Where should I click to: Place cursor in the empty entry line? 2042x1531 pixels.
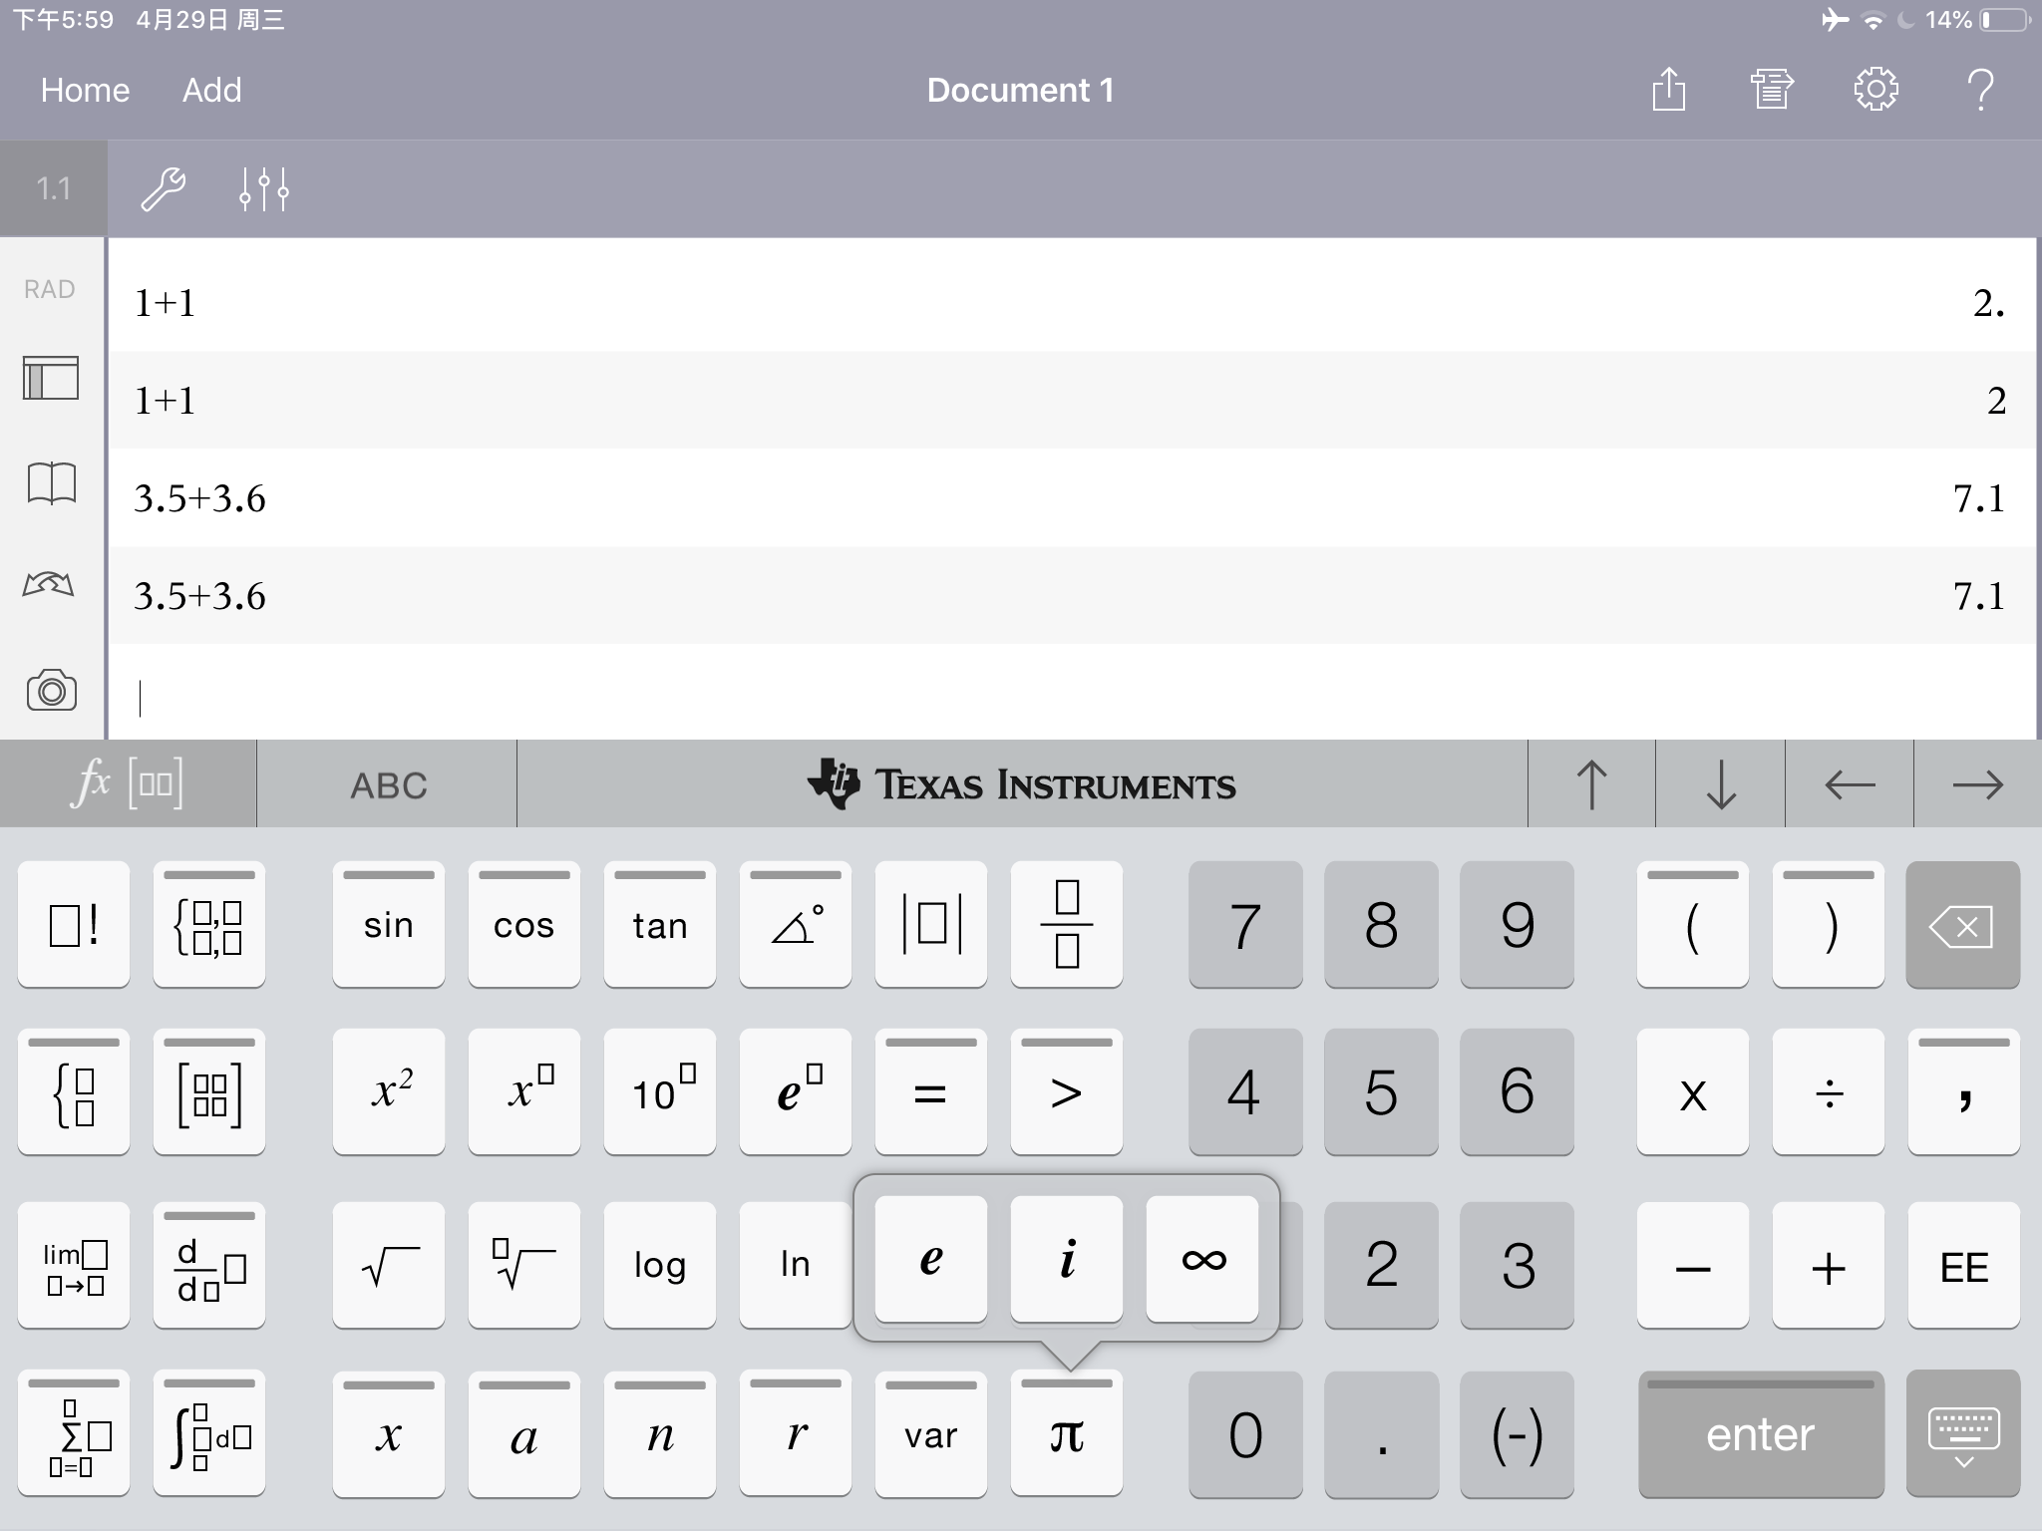pyautogui.click(x=1072, y=696)
